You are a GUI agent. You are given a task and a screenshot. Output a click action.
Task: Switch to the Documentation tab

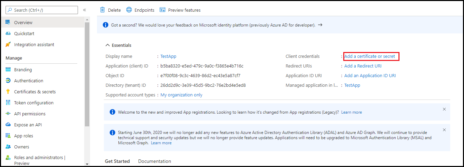(155, 161)
